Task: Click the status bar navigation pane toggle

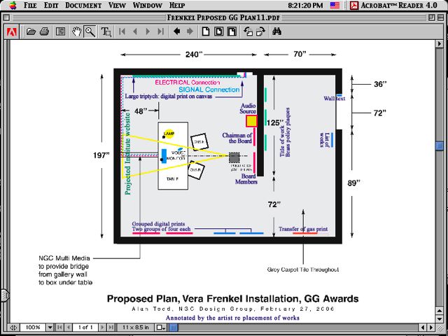Action: [14, 328]
